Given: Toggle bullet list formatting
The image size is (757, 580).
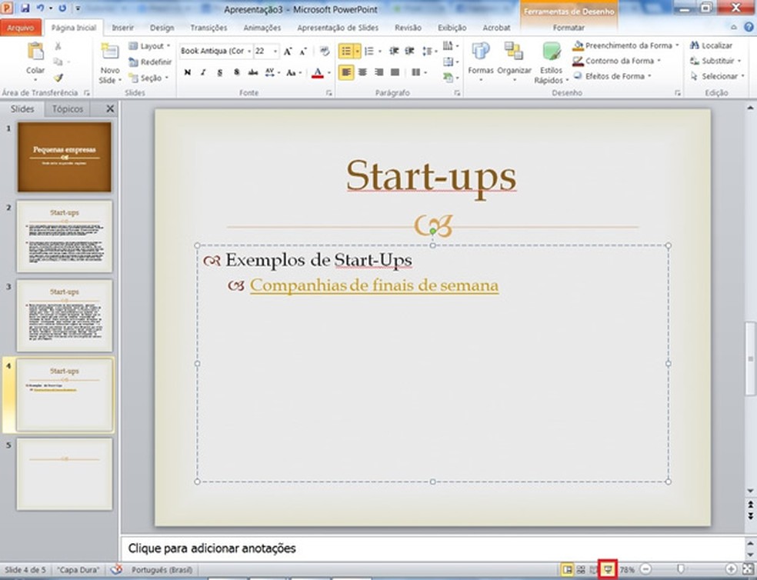Looking at the screenshot, I should pos(346,52).
